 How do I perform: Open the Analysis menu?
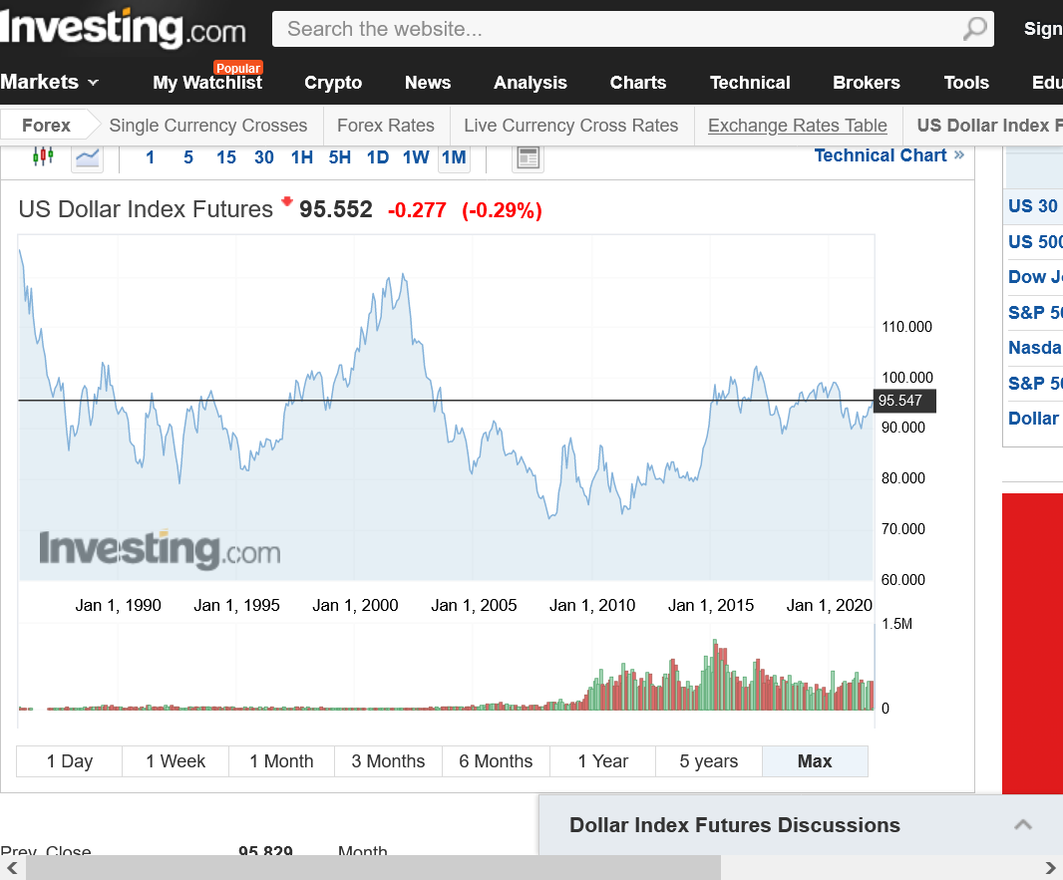pos(531,83)
